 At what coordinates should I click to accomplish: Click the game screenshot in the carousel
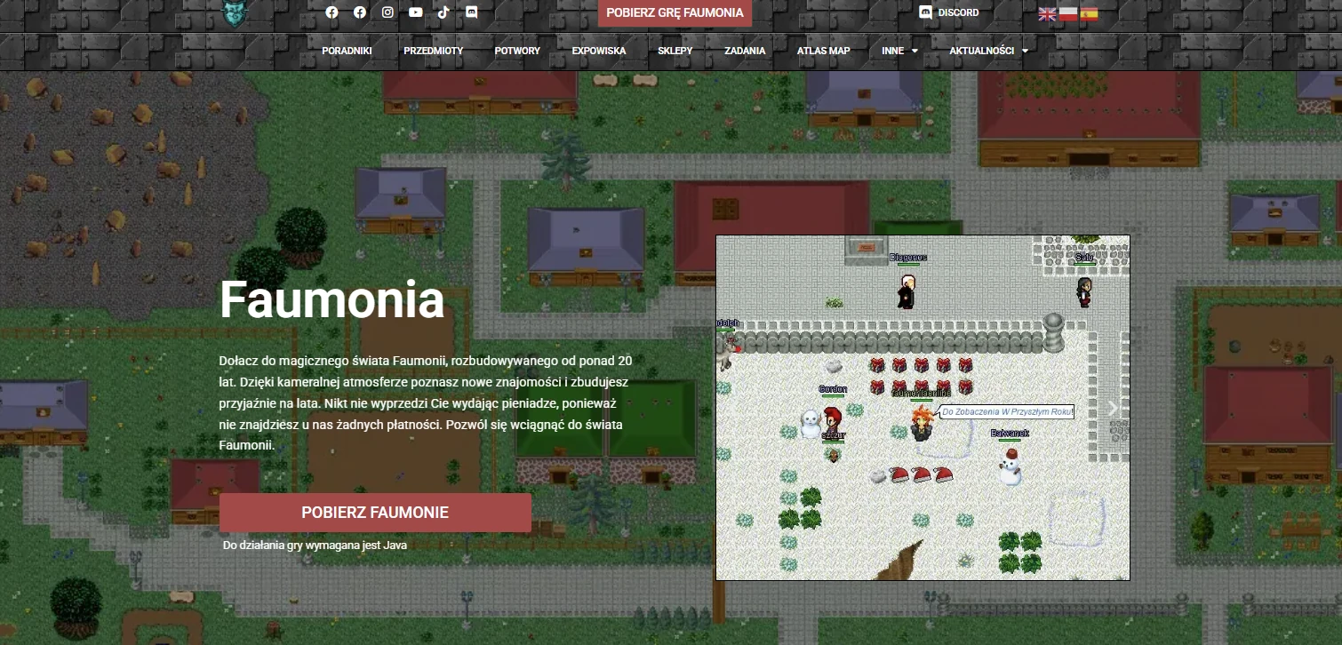(x=923, y=408)
